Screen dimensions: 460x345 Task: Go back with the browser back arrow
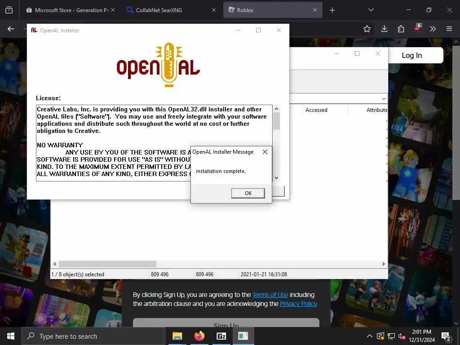pos(11,29)
